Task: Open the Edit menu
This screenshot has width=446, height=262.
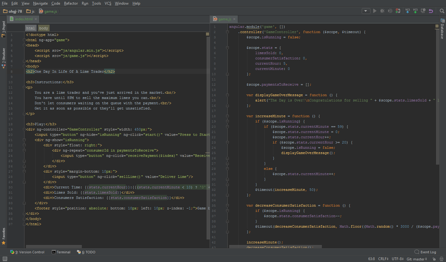Action: click(15, 3)
